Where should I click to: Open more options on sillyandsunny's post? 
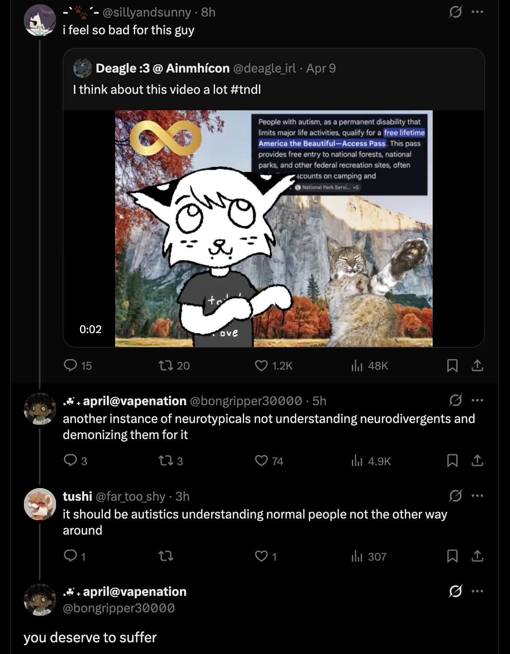(x=477, y=12)
